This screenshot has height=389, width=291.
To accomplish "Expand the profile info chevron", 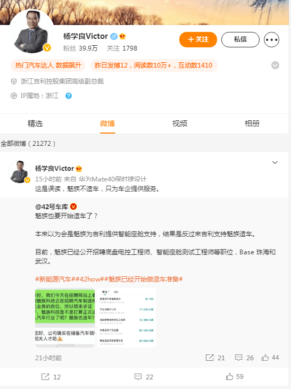I will click(x=275, y=65).
